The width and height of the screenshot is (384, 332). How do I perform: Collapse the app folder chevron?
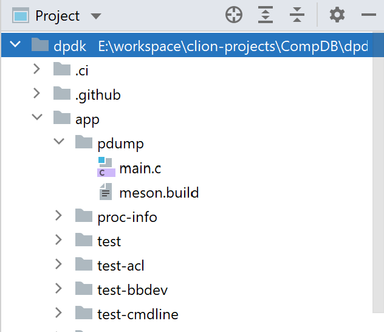37,117
